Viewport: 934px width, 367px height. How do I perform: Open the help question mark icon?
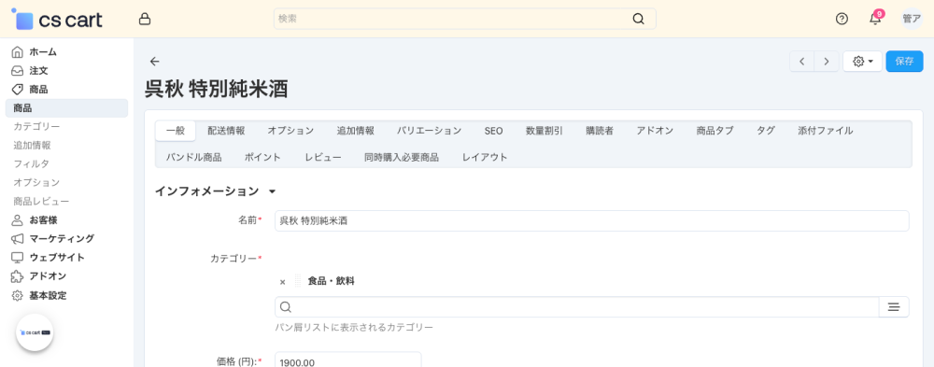tap(842, 19)
